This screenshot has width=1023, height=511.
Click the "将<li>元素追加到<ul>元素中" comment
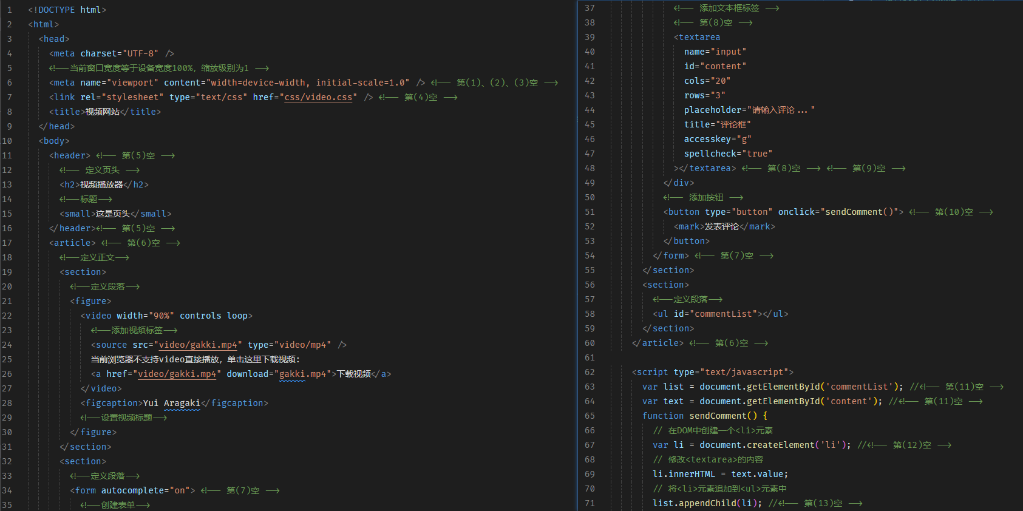[719, 489]
